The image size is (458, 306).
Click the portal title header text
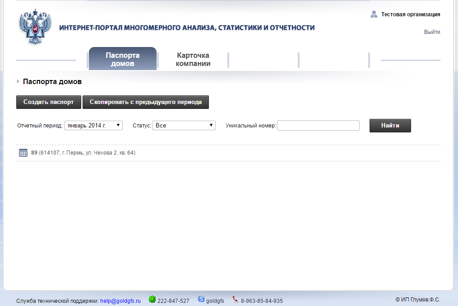coord(187,28)
